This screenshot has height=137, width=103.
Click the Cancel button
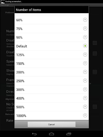[x=51, y=124]
